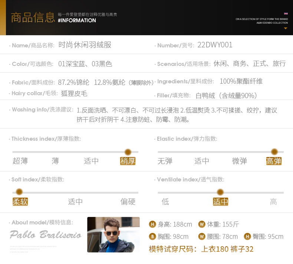Select the 微弹 elastic option

[239, 161]
